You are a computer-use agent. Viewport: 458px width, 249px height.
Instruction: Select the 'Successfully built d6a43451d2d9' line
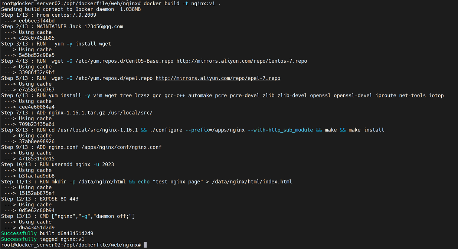tap(47, 233)
